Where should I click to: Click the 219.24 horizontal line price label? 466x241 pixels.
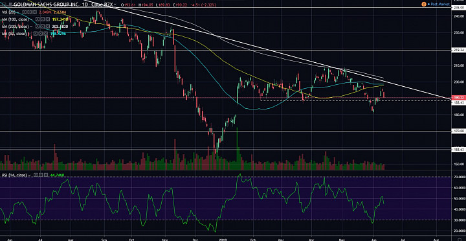click(459, 51)
